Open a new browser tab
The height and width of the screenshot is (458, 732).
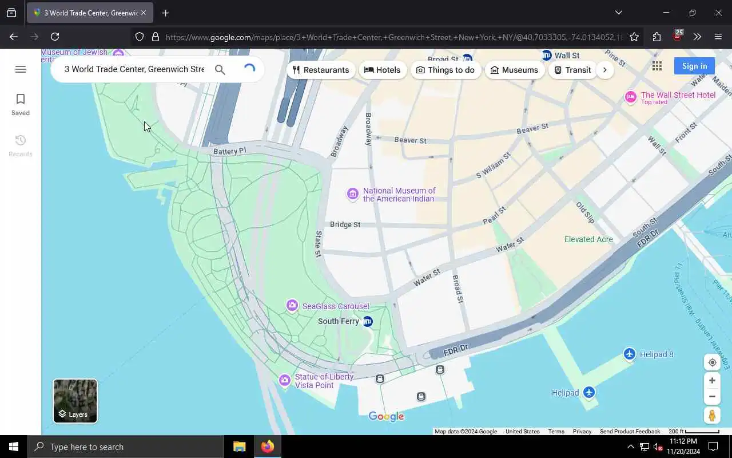click(166, 13)
